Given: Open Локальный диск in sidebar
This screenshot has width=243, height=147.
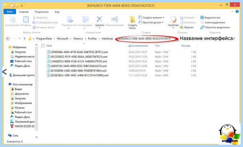Looking at the screenshot, I should coord(23,121).
